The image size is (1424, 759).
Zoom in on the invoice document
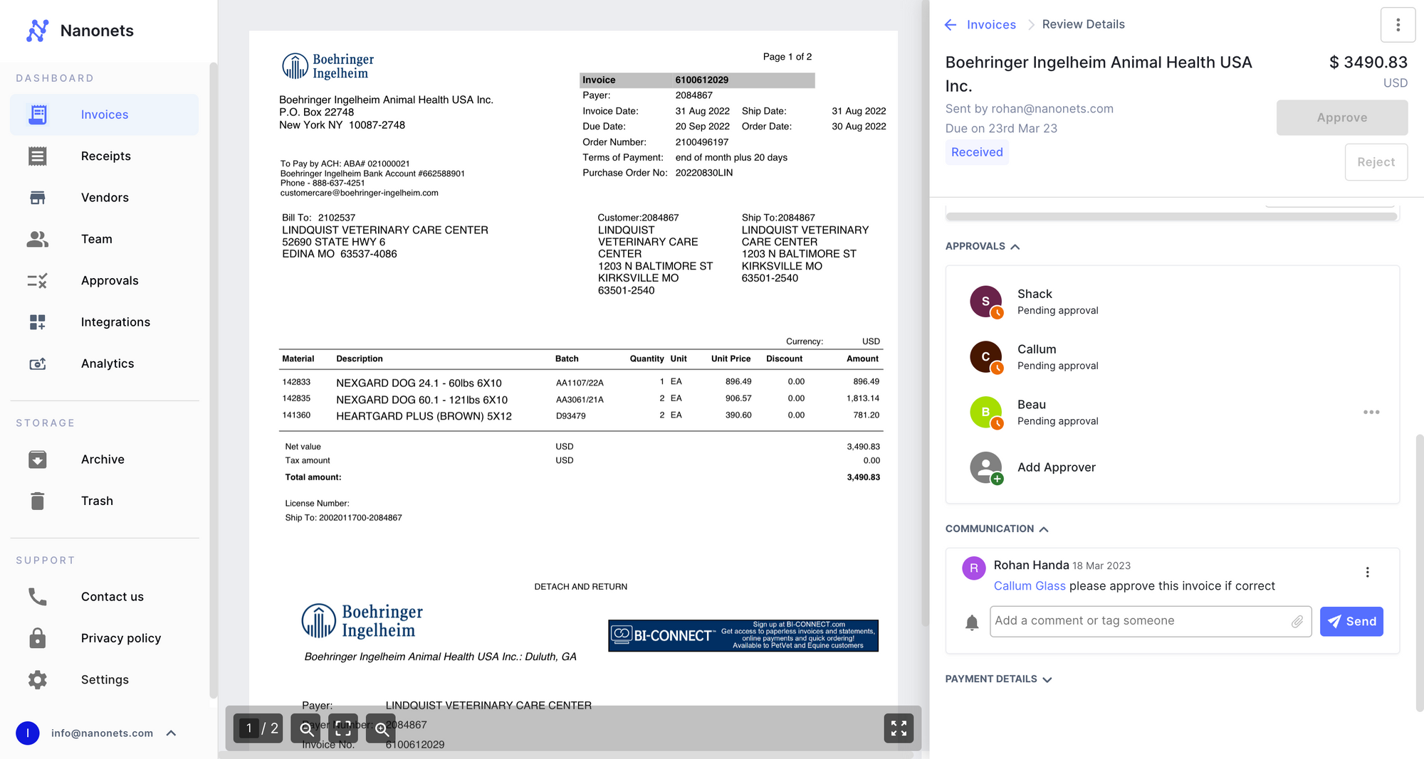(381, 728)
